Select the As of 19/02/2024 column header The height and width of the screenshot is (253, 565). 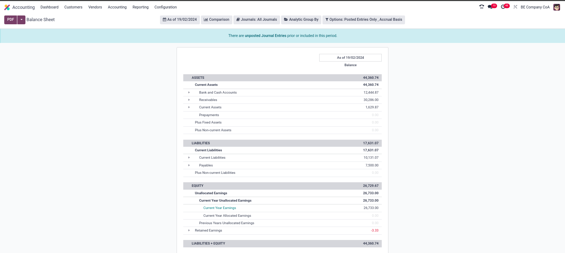pyautogui.click(x=350, y=58)
